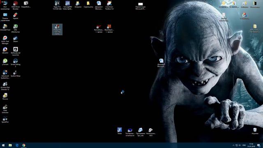Image resolution: width=263 pixels, height=148 pixels.
Task: Select the Recuva shortcut
Action: [5, 97]
